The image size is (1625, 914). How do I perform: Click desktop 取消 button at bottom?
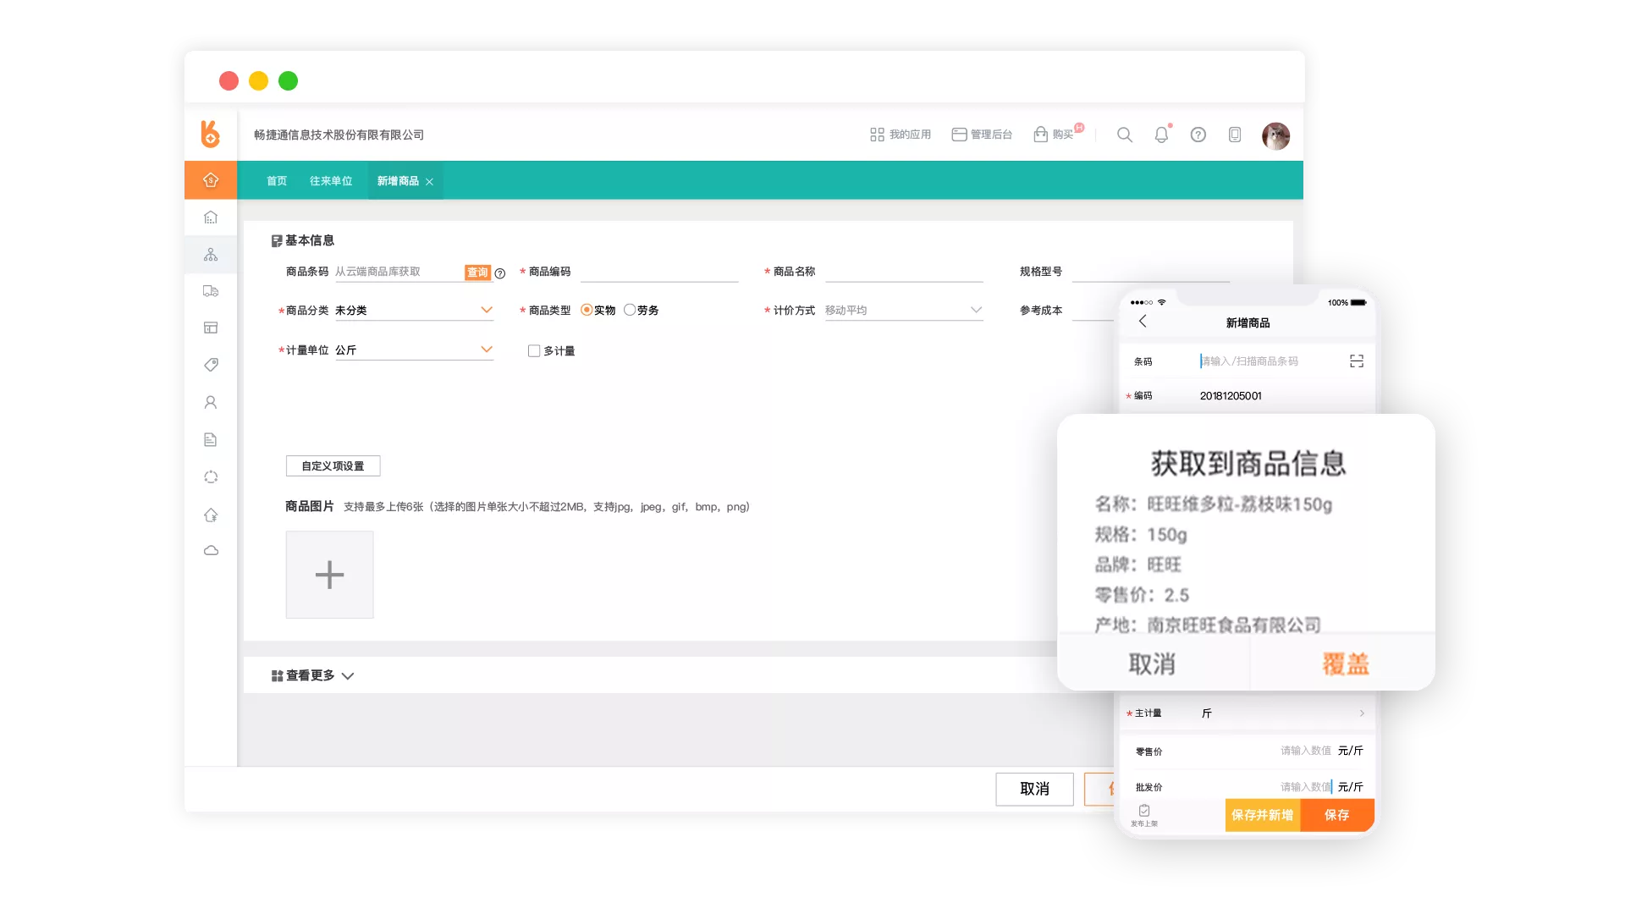pyautogui.click(x=1034, y=789)
